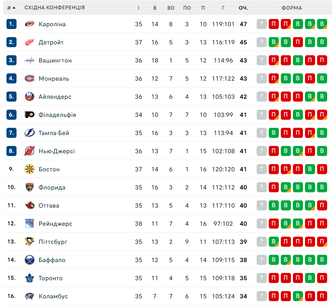Sort standings by ОЧ. points column

[x=243, y=8]
